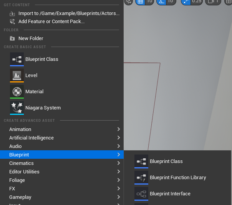Expand the Artificial Intelligence submenu arrow
This screenshot has width=232, height=205.
[x=119, y=138]
